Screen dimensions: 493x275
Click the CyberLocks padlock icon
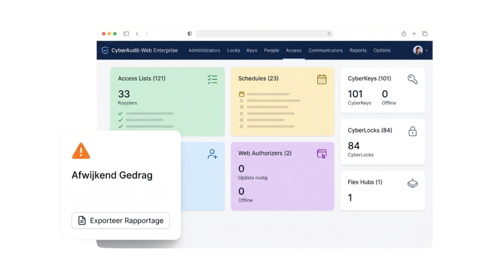click(412, 131)
